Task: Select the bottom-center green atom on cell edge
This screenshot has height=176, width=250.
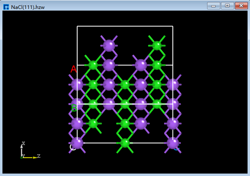Action: 125,143
